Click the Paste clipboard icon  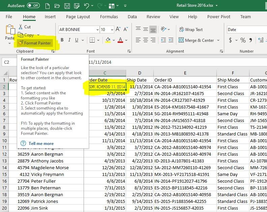(x=10, y=29)
